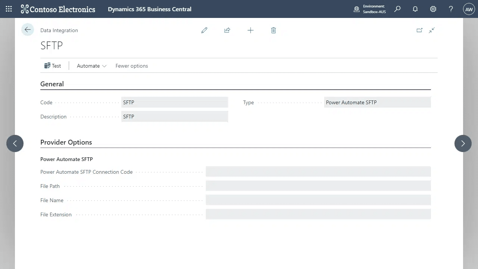The width and height of the screenshot is (478, 269).
Task: Delete record using trash icon
Action: point(273,30)
